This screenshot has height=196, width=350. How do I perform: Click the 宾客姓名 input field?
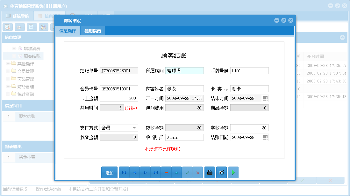[x=185, y=89]
